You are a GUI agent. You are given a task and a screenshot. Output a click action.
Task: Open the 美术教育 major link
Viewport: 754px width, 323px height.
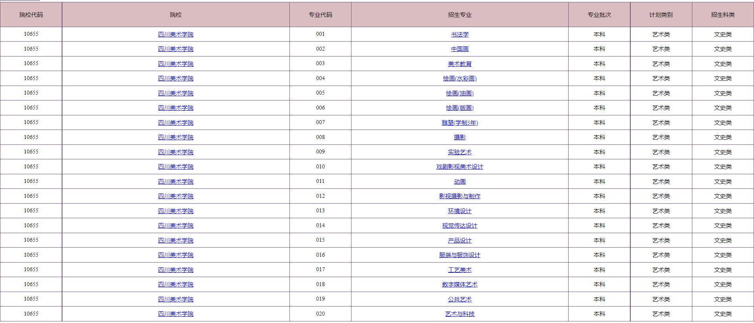[x=459, y=64]
